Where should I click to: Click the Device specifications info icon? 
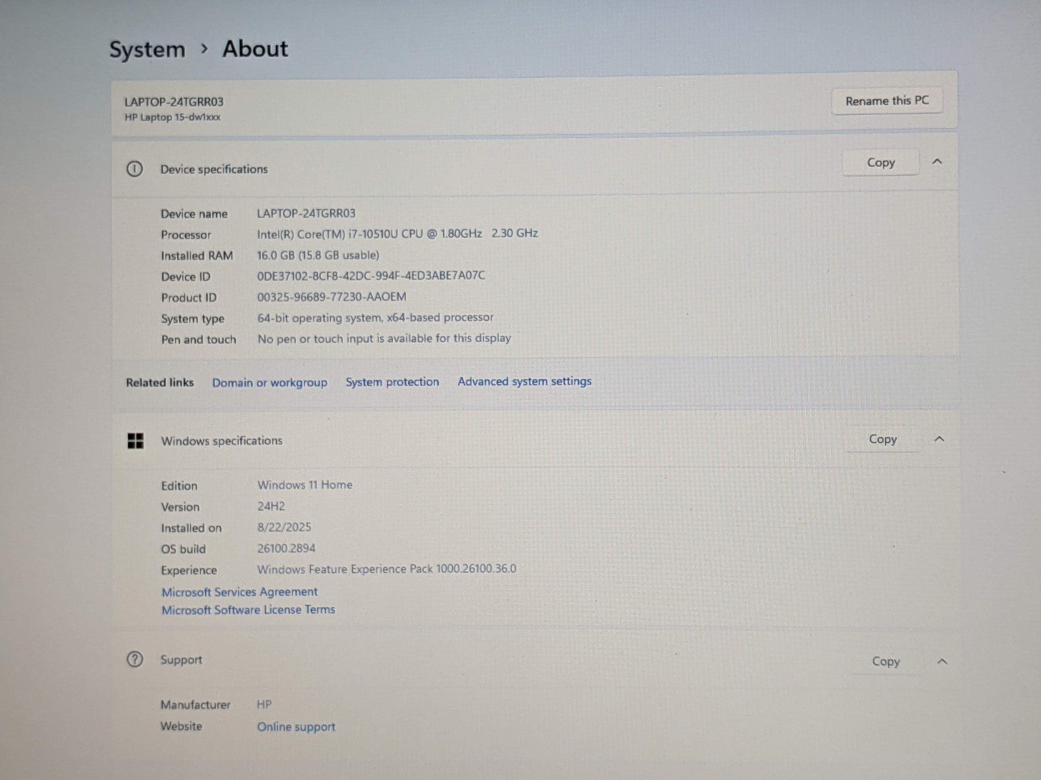pyautogui.click(x=134, y=170)
